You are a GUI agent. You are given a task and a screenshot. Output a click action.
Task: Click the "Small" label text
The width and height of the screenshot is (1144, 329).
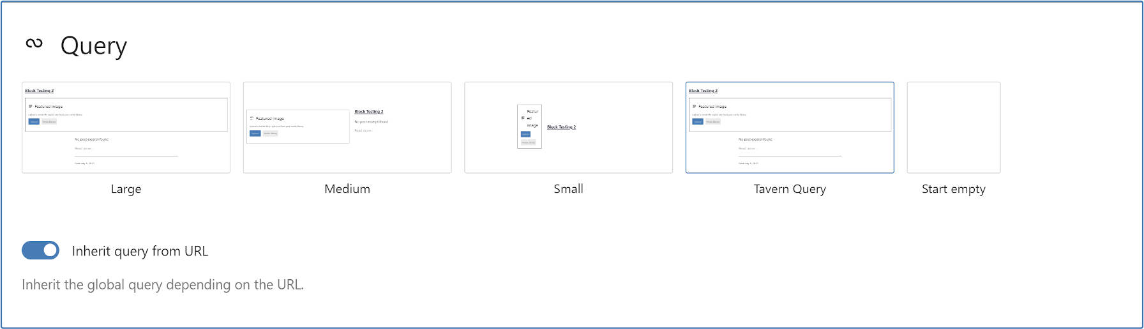click(x=568, y=189)
